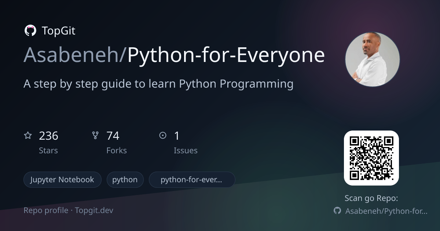Click the Asabeneh profile avatar

(372, 59)
